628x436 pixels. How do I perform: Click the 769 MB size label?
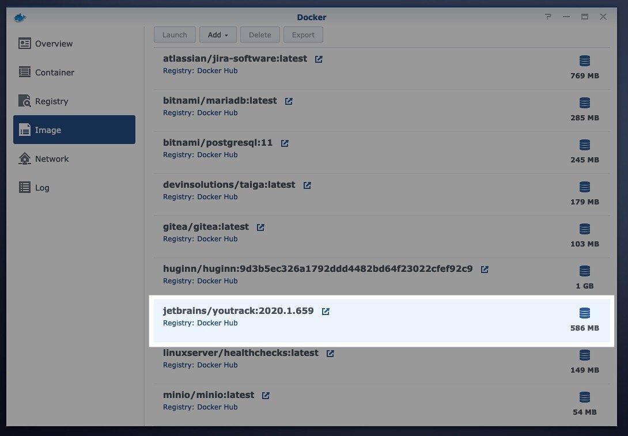(585, 75)
